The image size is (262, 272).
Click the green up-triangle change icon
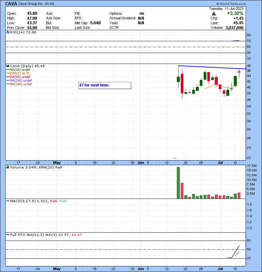tap(214, 13)
